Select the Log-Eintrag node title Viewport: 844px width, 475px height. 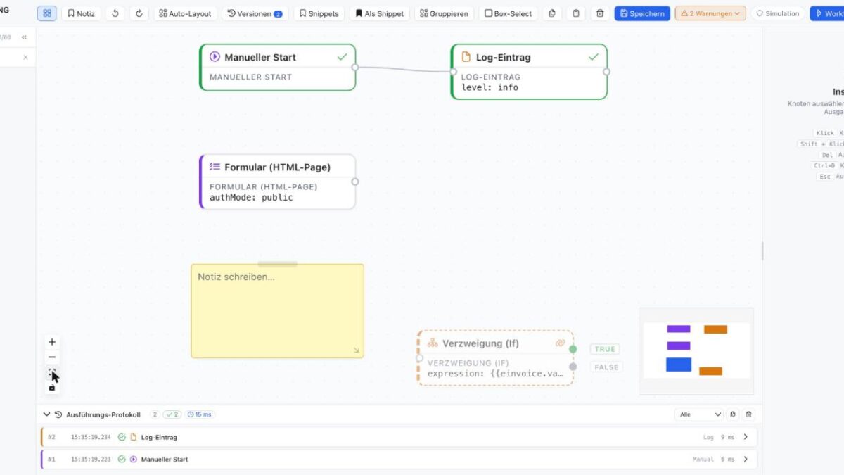tap(504, 57)
